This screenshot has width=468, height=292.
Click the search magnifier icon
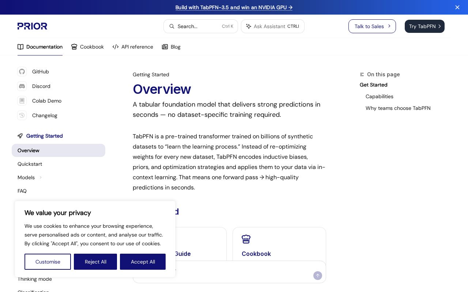172,26
